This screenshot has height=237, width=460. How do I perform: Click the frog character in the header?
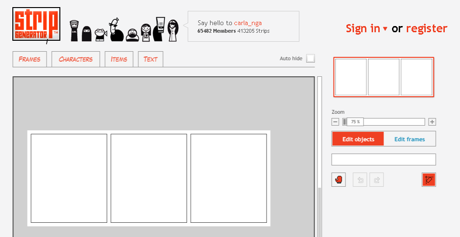(x=101, y=35)
